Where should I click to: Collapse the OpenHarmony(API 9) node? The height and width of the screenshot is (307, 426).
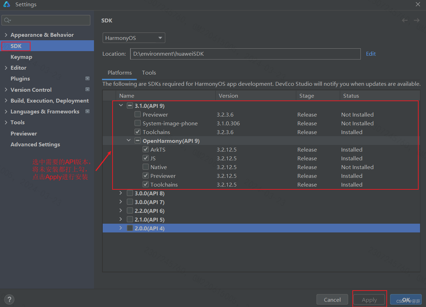129,140
